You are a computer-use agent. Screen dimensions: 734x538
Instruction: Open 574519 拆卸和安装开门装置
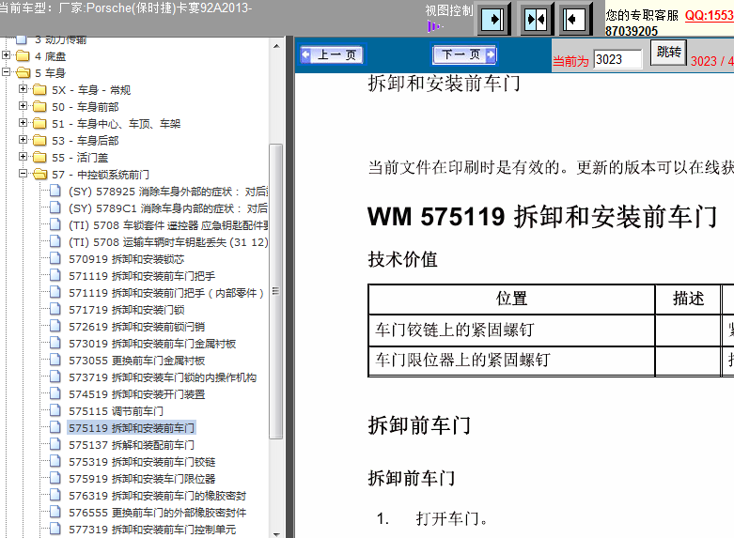[136, 394]
